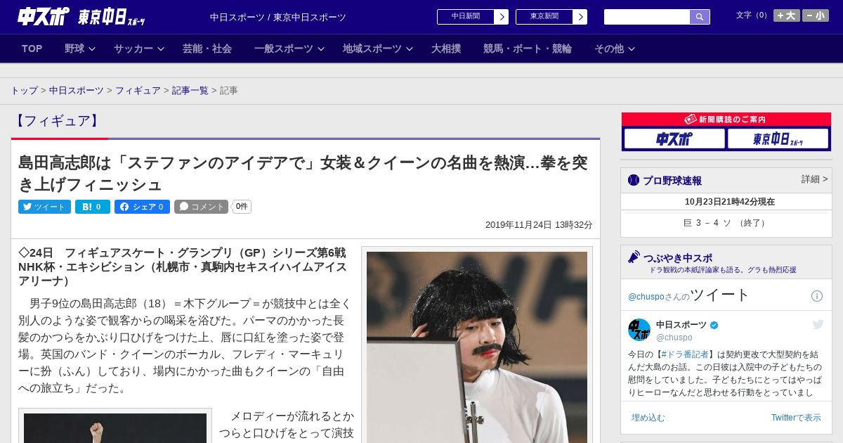Increase font size with +大 button
The height and width of the screenshot is (443, 843).
click(787, 15)
